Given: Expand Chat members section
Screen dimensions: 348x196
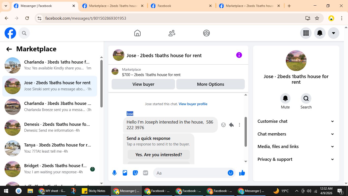Looking at the screenshot, I should 296,134.
